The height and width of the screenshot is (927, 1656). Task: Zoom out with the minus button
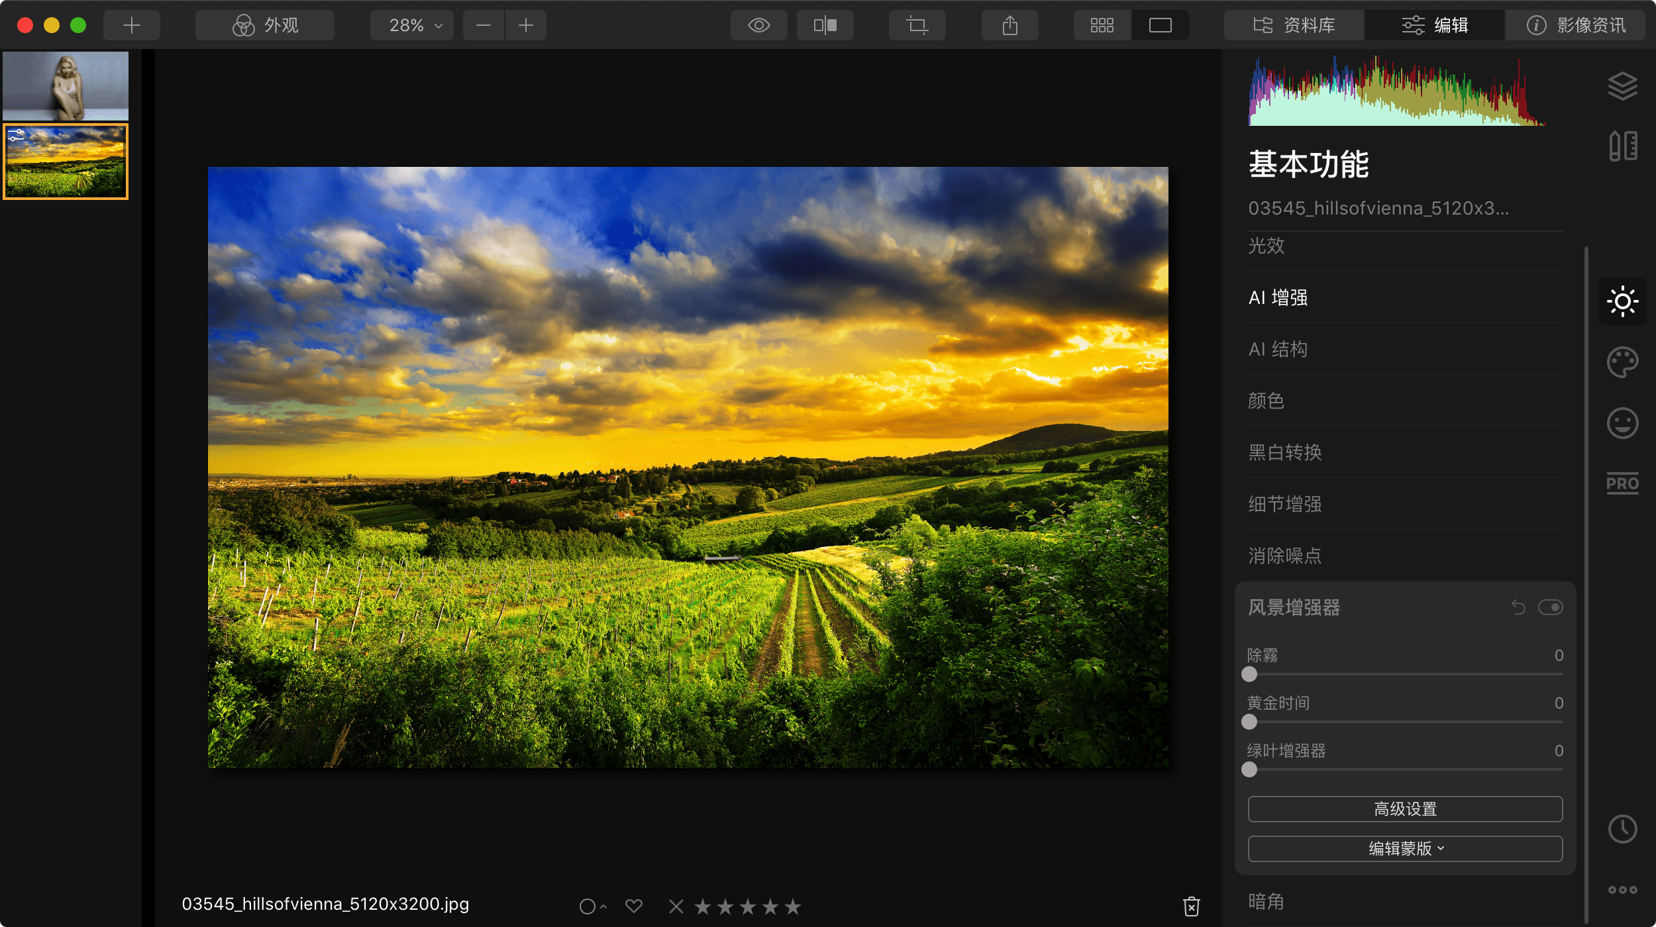(484, 25)
